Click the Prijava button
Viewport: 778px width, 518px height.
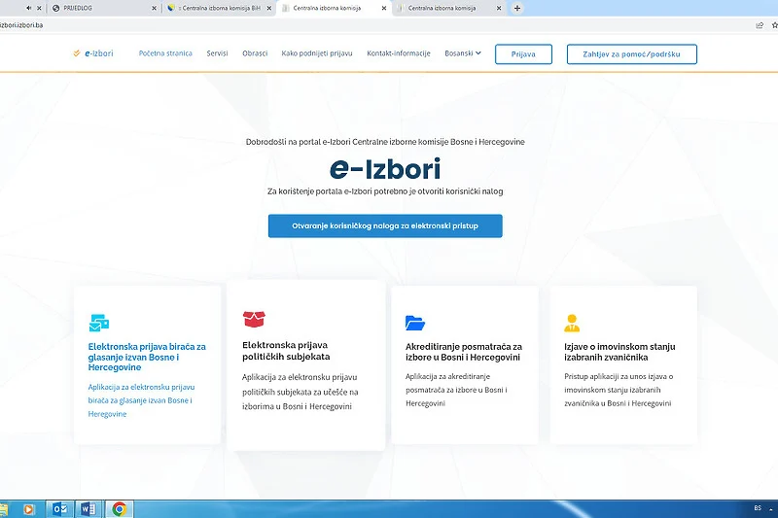[x=522, y=53]
